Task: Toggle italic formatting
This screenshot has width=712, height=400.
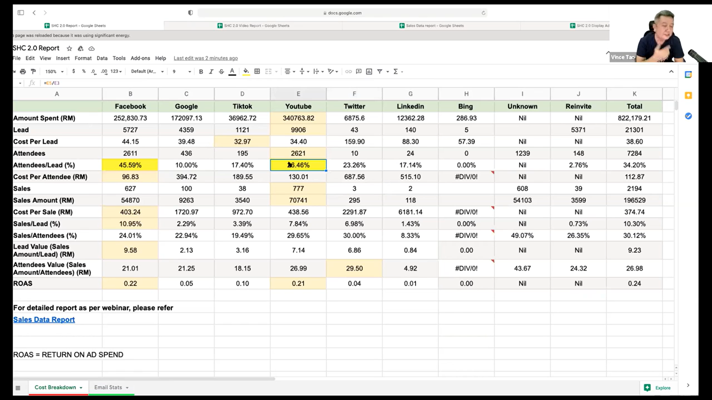Action: (x=211, y=72)
